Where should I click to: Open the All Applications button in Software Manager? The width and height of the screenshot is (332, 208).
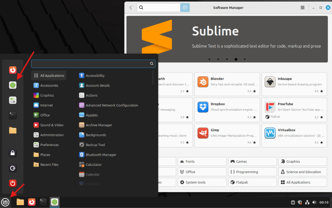point(302,182)
